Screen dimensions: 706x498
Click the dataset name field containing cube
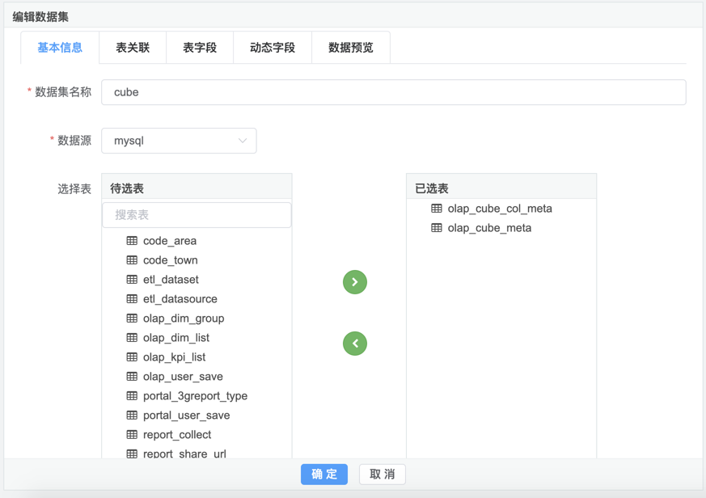393,92
